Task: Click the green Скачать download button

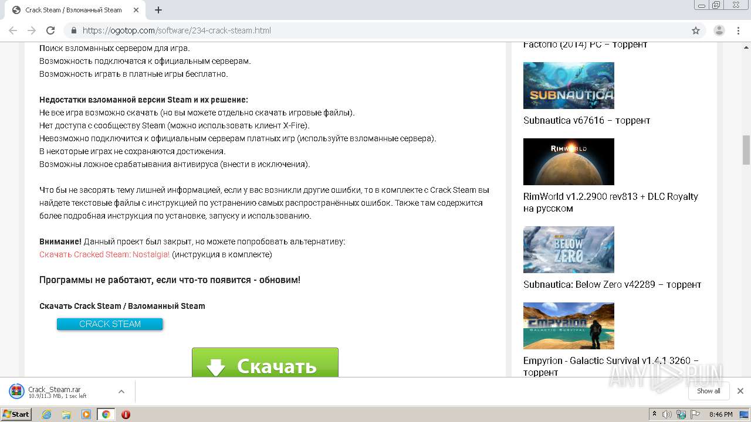Action: pos(265,363)
